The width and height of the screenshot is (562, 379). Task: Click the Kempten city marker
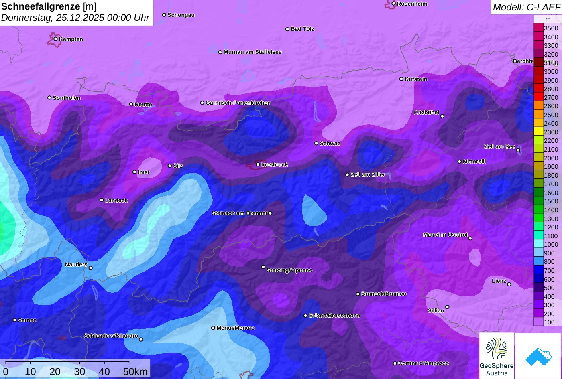[x=56, y=39]
